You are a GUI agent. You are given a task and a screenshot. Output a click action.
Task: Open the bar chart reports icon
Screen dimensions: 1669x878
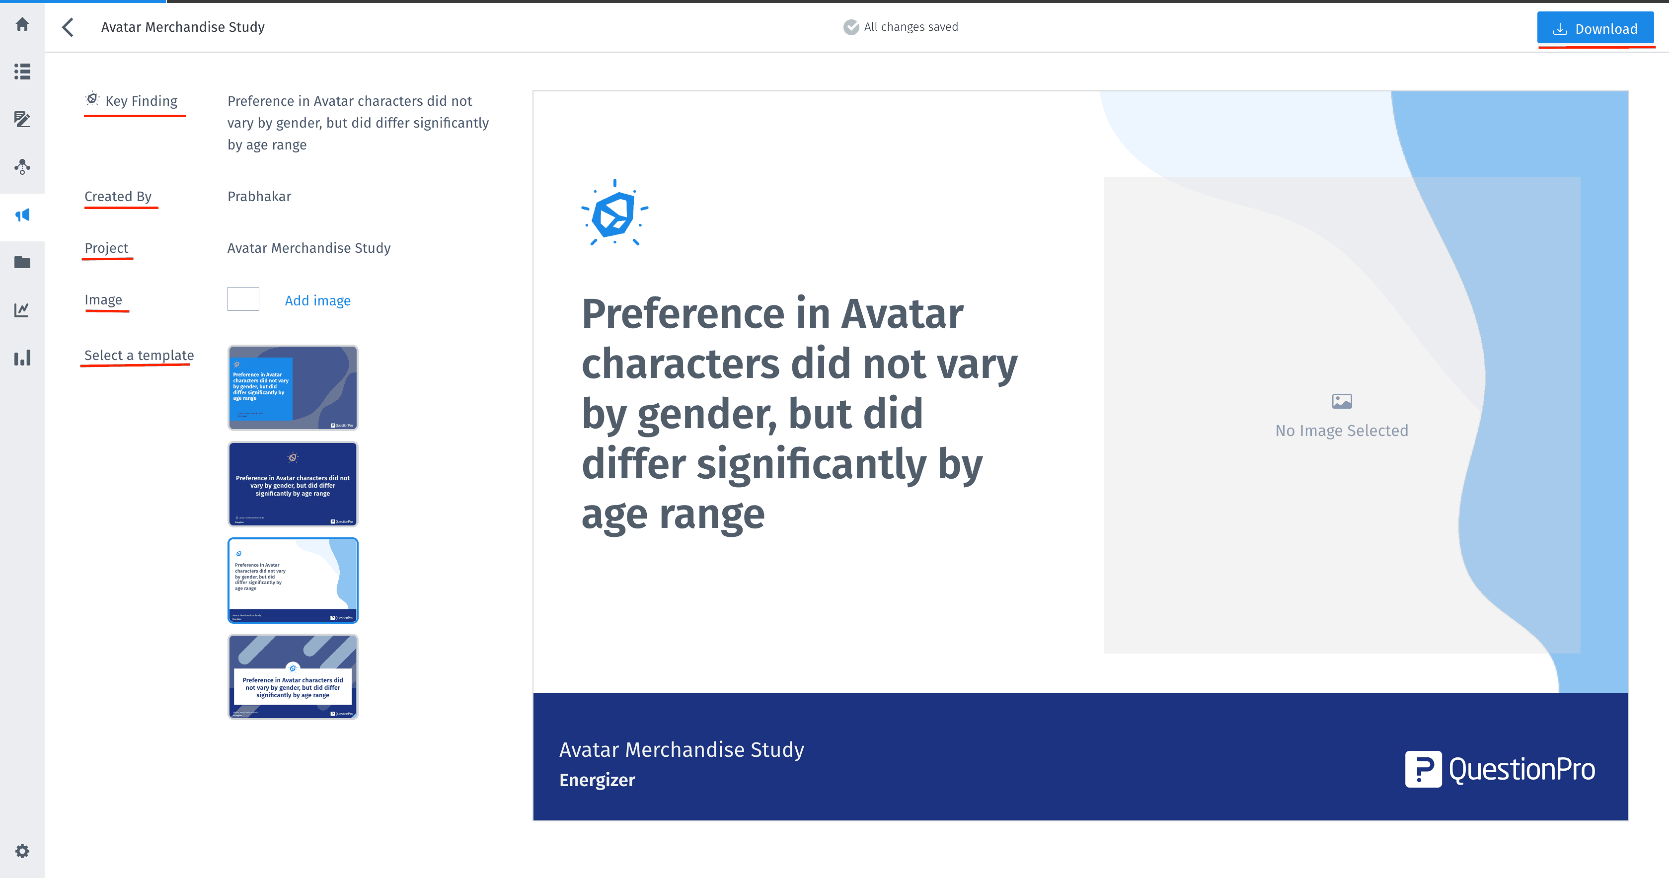pyautogui.click(x=22, y=357)
